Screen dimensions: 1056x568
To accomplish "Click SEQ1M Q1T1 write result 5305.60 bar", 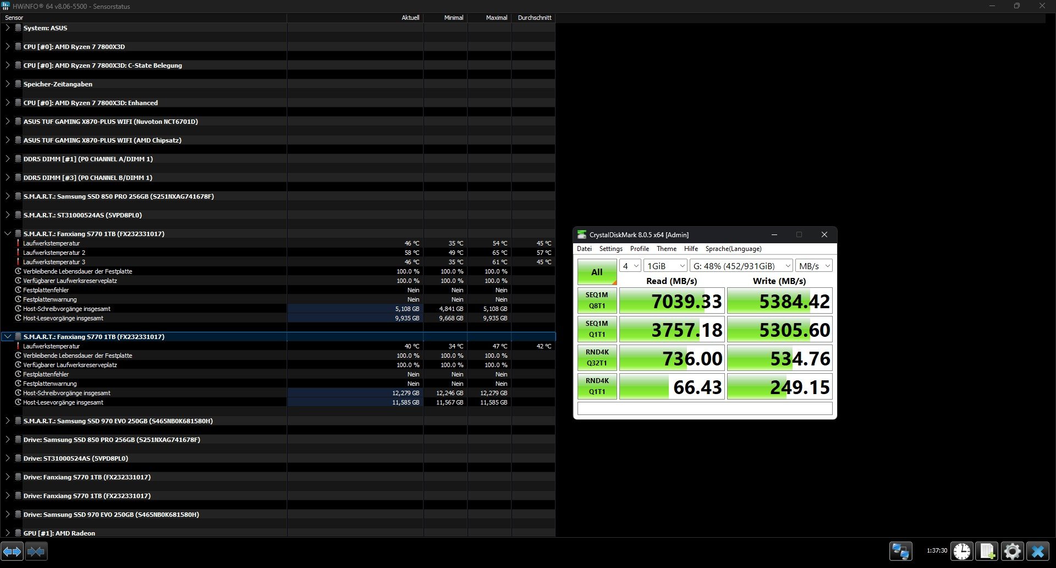I will coord(779,329).
